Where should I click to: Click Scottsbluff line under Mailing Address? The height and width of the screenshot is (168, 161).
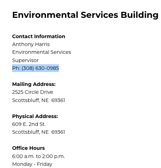tap(39, 100)
